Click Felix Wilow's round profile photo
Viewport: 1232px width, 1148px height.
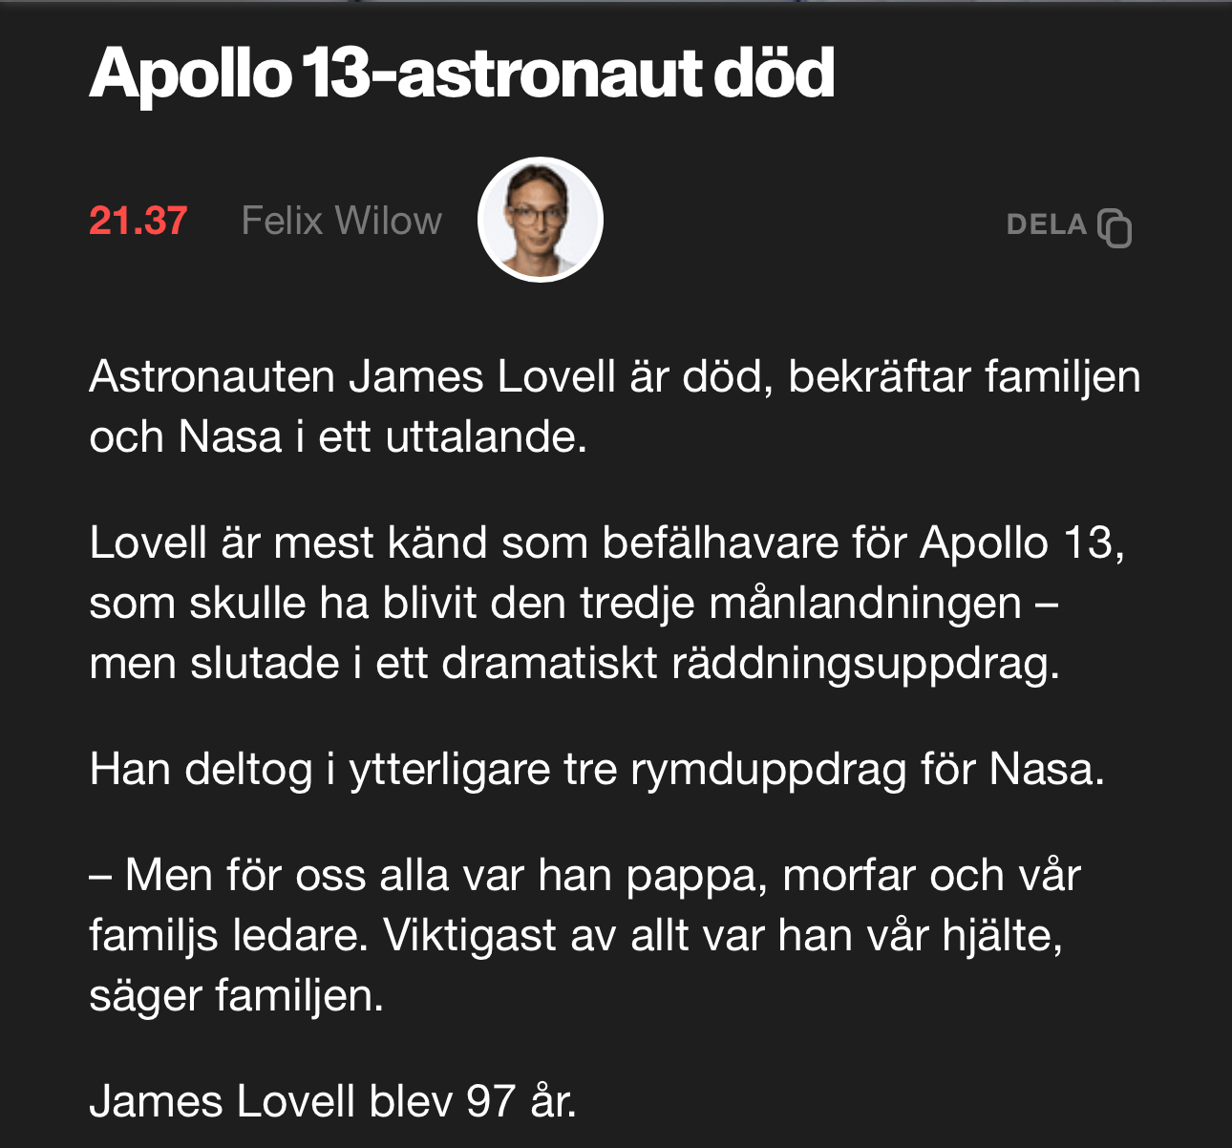pyautogui.click(x=541, y=220)
